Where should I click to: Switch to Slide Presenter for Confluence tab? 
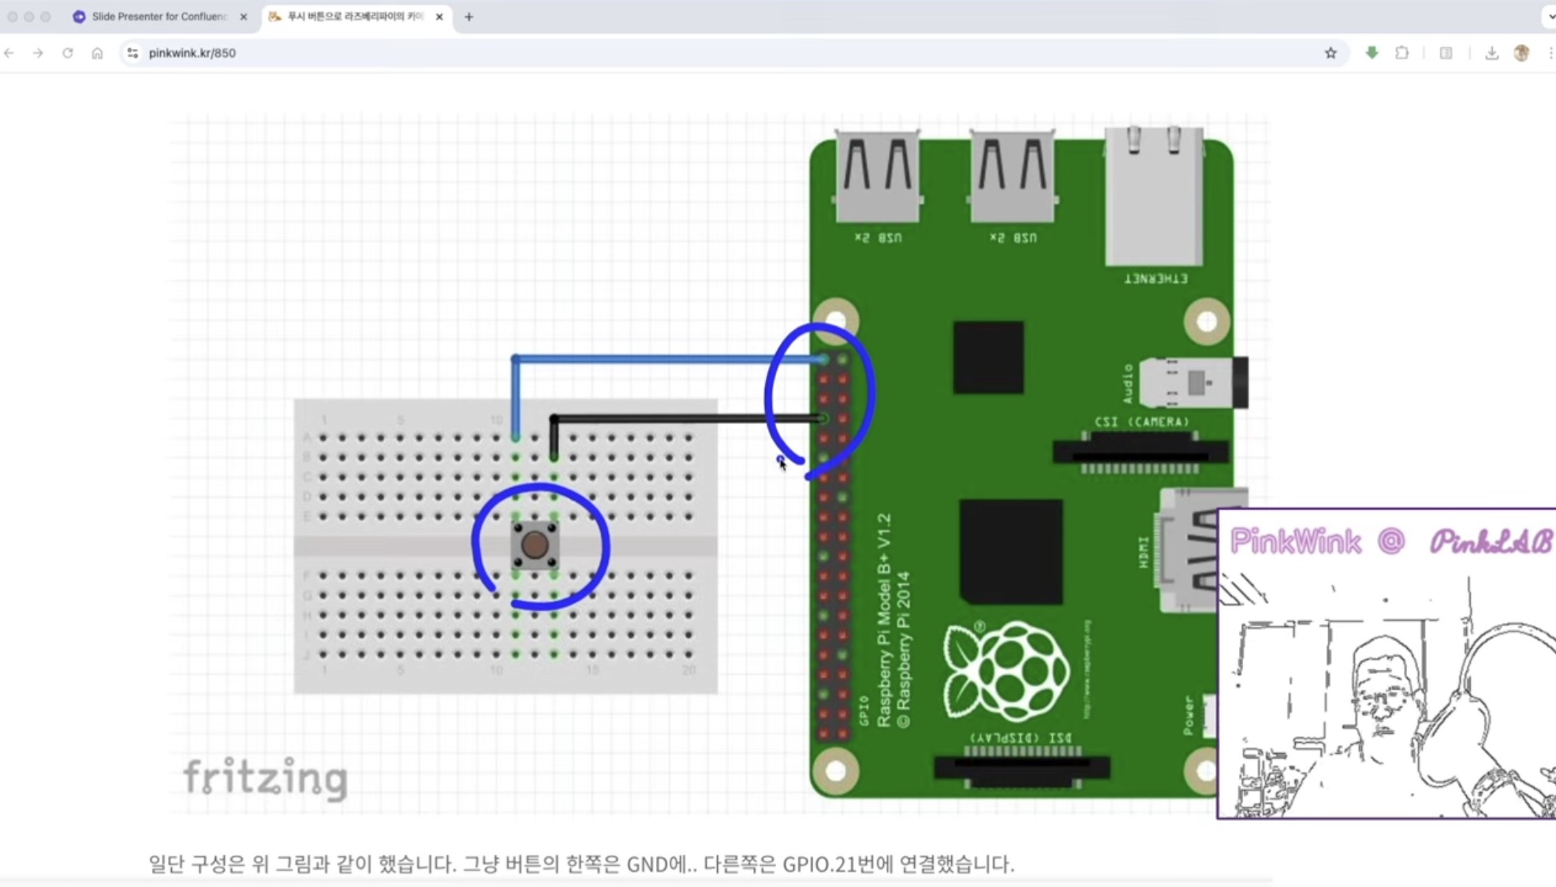158,17
